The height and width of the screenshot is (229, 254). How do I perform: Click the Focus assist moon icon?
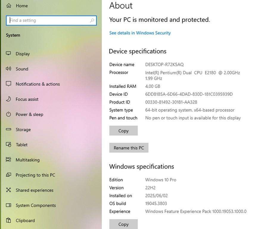click(9, 99)
